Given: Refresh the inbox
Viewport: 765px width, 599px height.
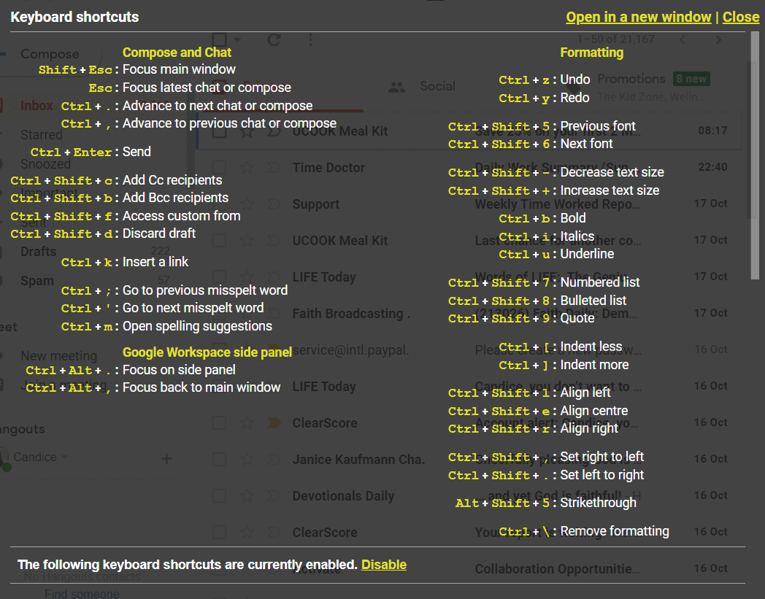Looking at the screenshot, I should pos(274,40).
